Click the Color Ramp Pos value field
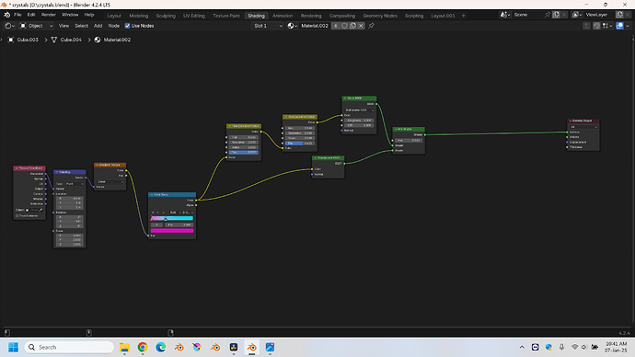 [x=179, y=225]
